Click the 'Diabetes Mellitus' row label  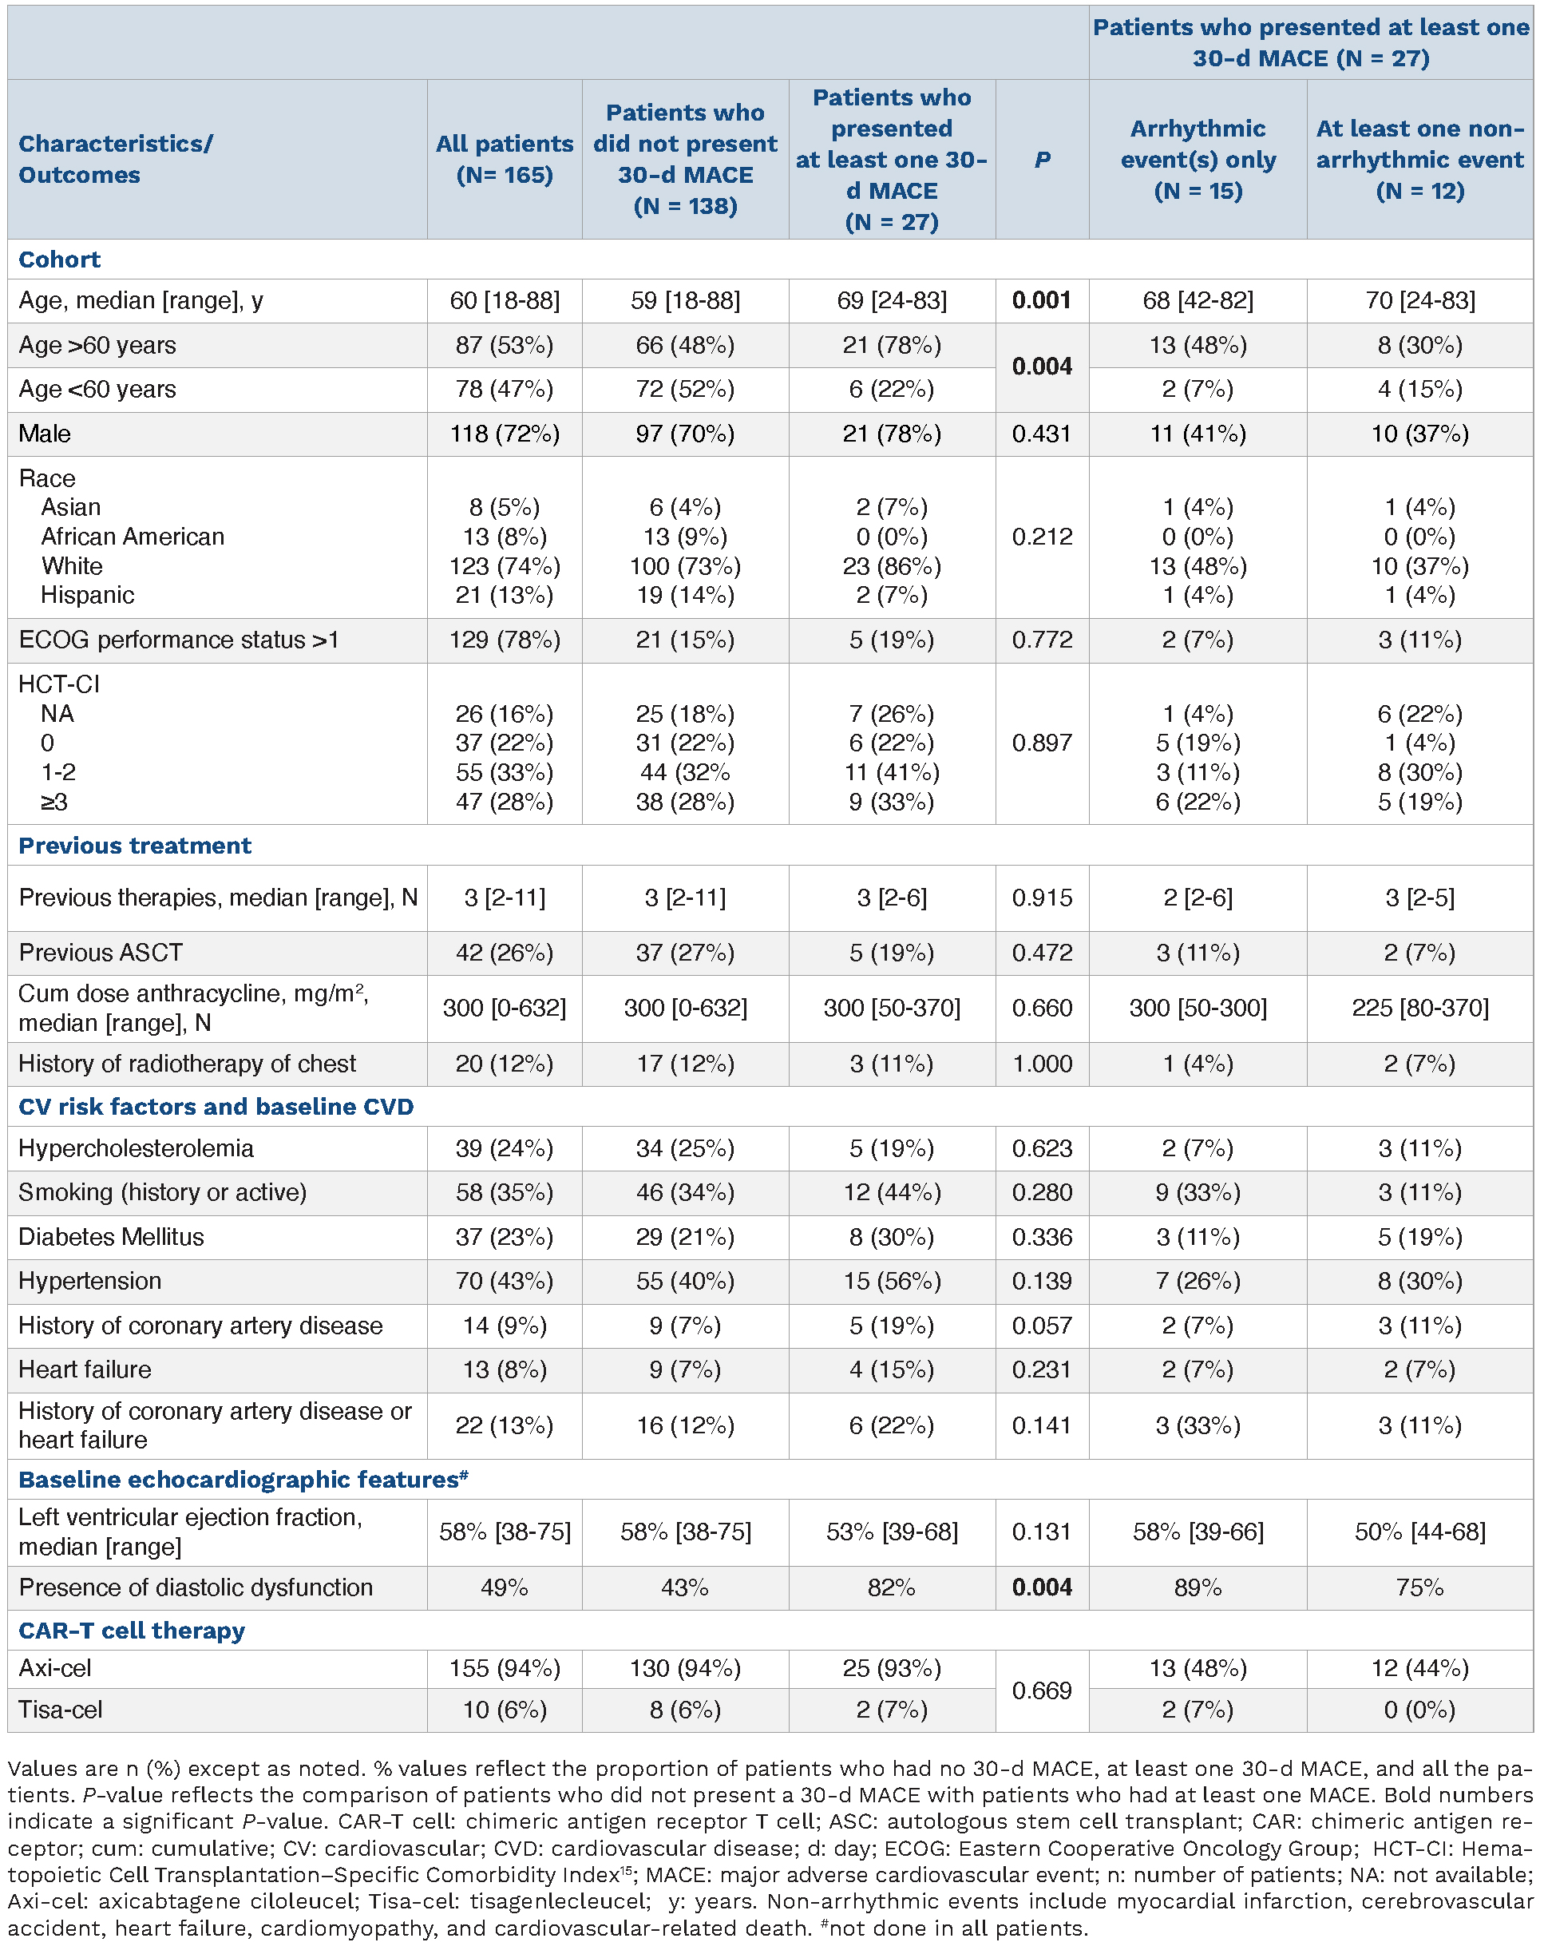pos(111,1237)
